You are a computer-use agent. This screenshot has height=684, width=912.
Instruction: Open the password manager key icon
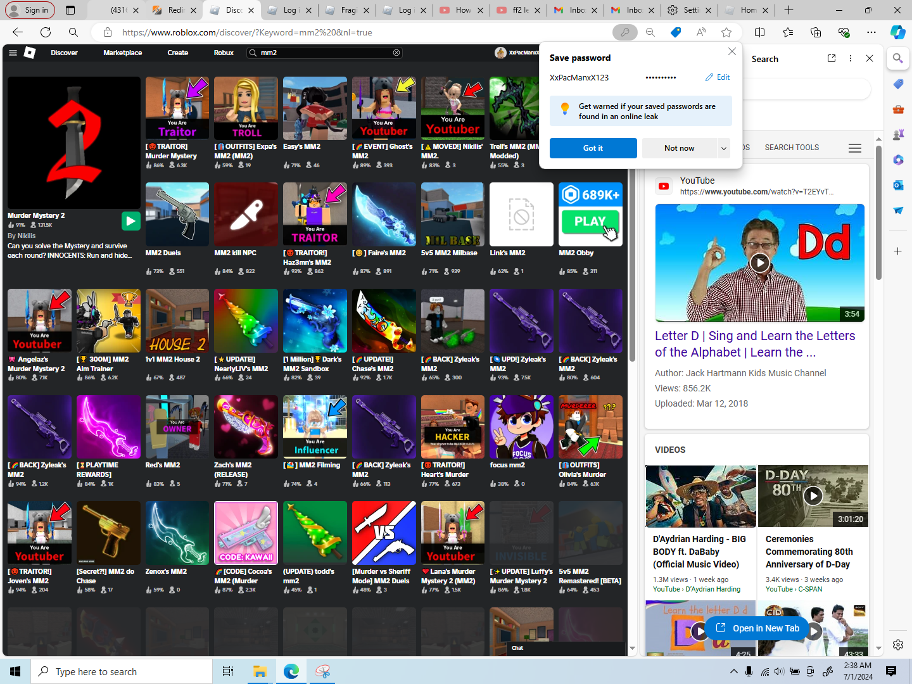tap(625, 32)
